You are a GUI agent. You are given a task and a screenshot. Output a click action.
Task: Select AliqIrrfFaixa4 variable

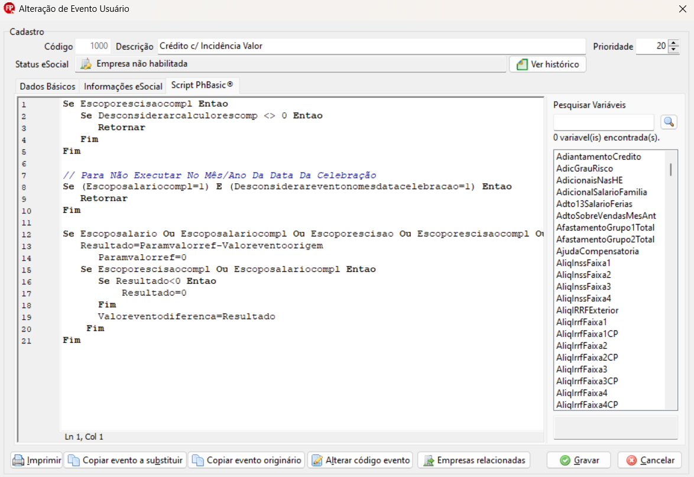coord(581,393)
